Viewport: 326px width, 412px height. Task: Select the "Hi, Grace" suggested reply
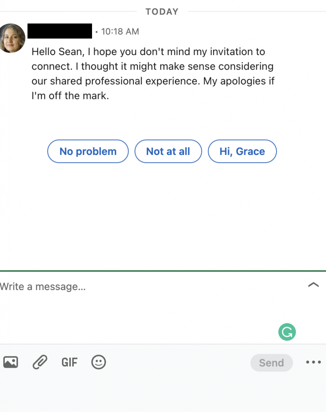click(x=242, y=151)
